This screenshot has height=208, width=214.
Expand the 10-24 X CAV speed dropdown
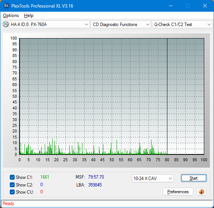coord(153,179)
